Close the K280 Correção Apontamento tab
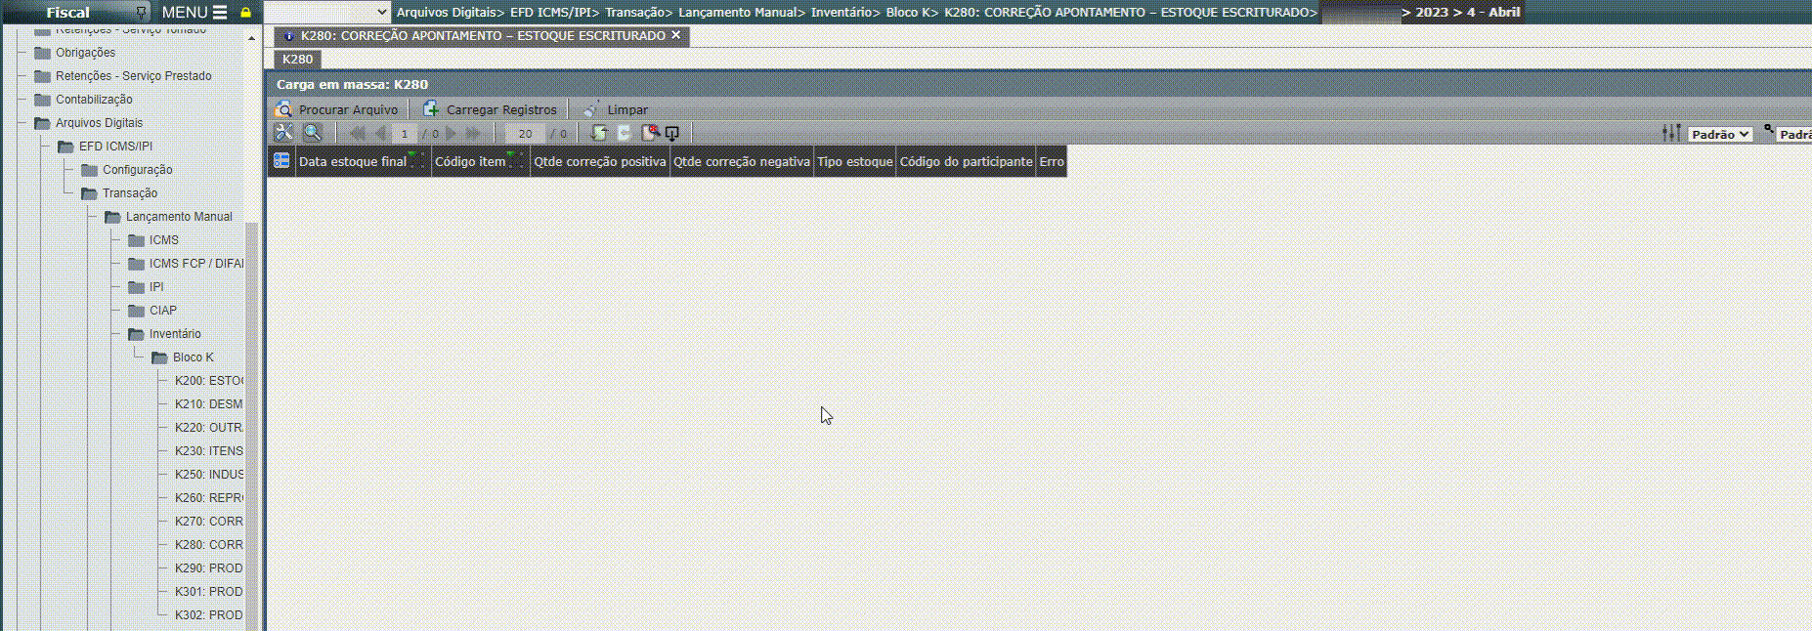 pos(675,35)
